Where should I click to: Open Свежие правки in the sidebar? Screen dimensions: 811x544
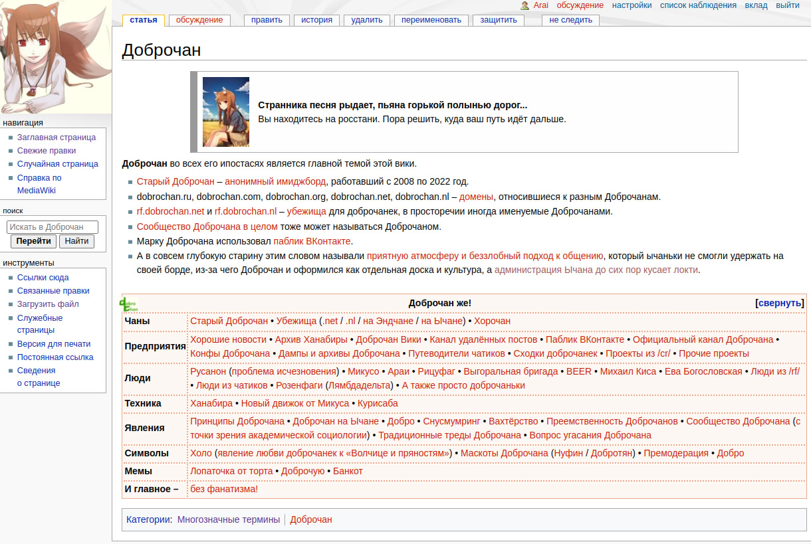[x=47, y=151]
